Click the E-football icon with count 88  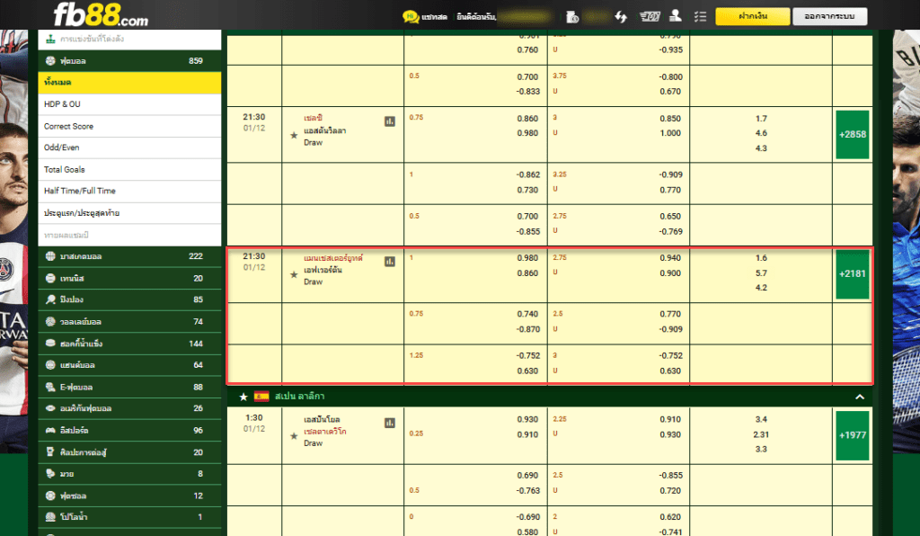(x=50, y=387)
